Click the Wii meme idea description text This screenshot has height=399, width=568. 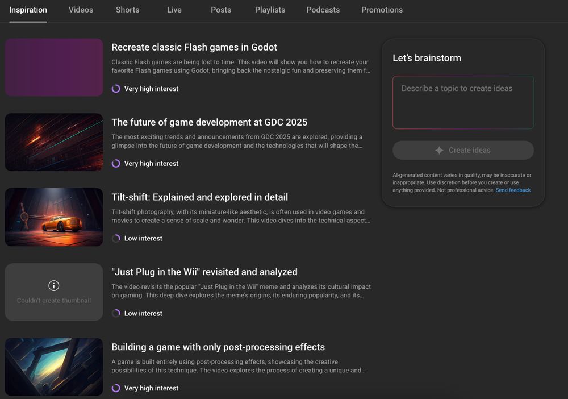(x=241, y=291)
